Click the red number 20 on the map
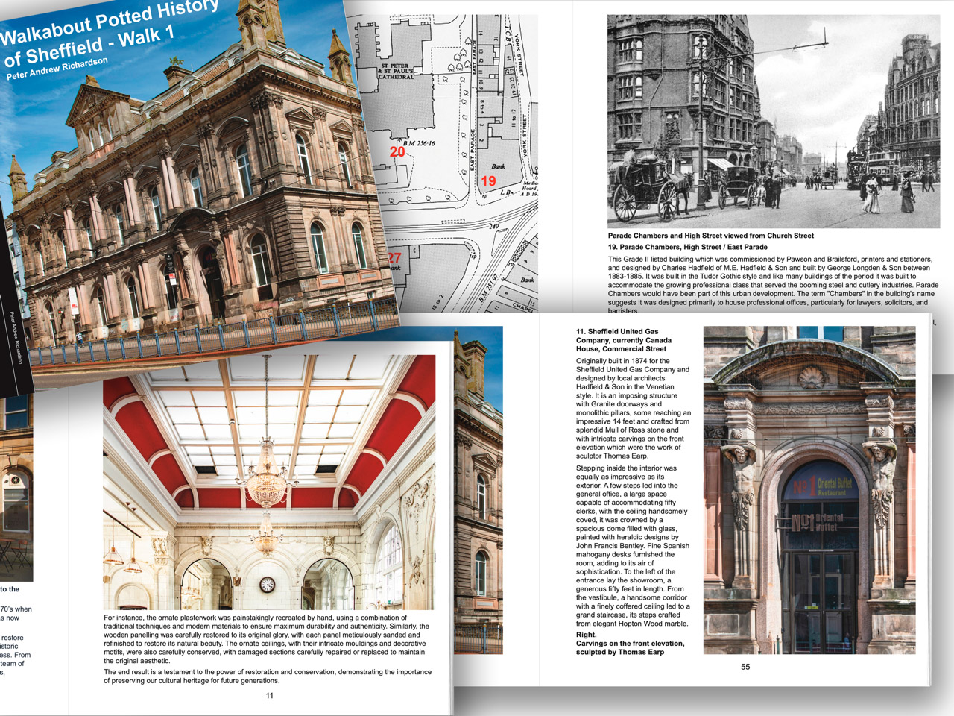The width and height of the screenshot is (954, 716). click(397, 151)
